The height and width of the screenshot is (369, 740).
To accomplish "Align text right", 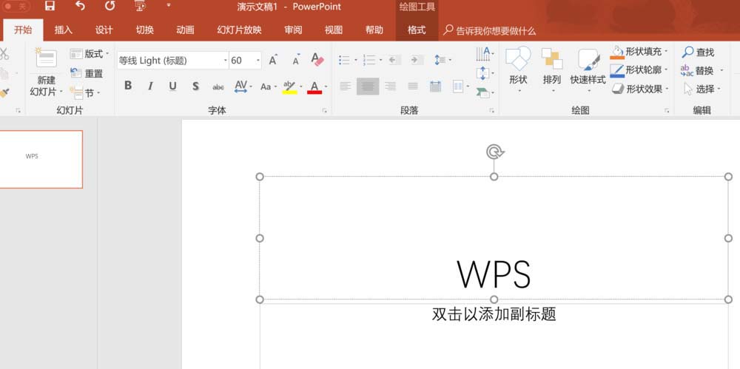I will 390,87.
